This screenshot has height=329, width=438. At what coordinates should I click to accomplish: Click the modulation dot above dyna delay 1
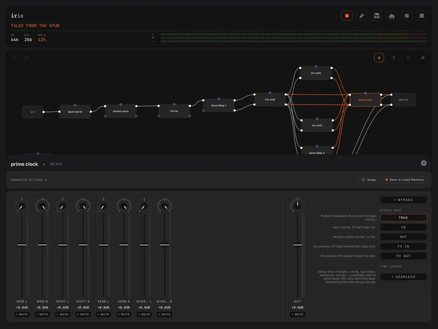pos(219,99)
